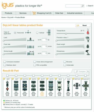
Task: Click the Feed rate slider handle
Action: click(4, 47)
